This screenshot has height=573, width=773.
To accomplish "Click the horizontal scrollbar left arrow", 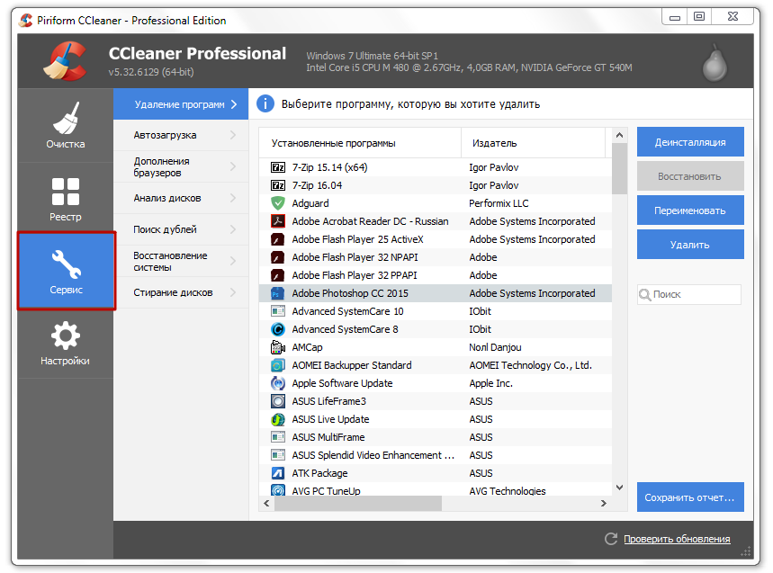I will click(x=266, y=504).
